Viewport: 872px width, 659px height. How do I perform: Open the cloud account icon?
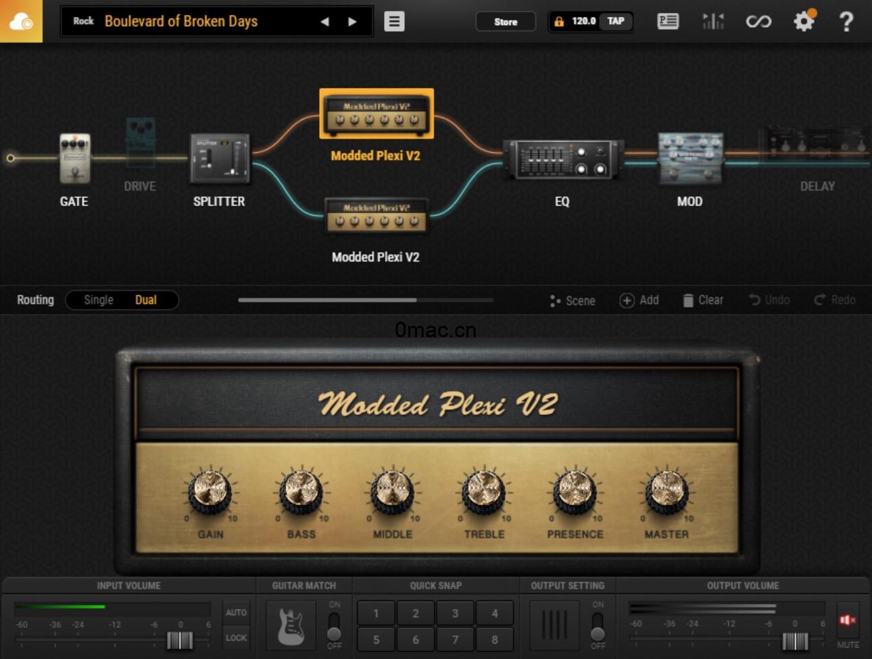click(x=21, y=21)
